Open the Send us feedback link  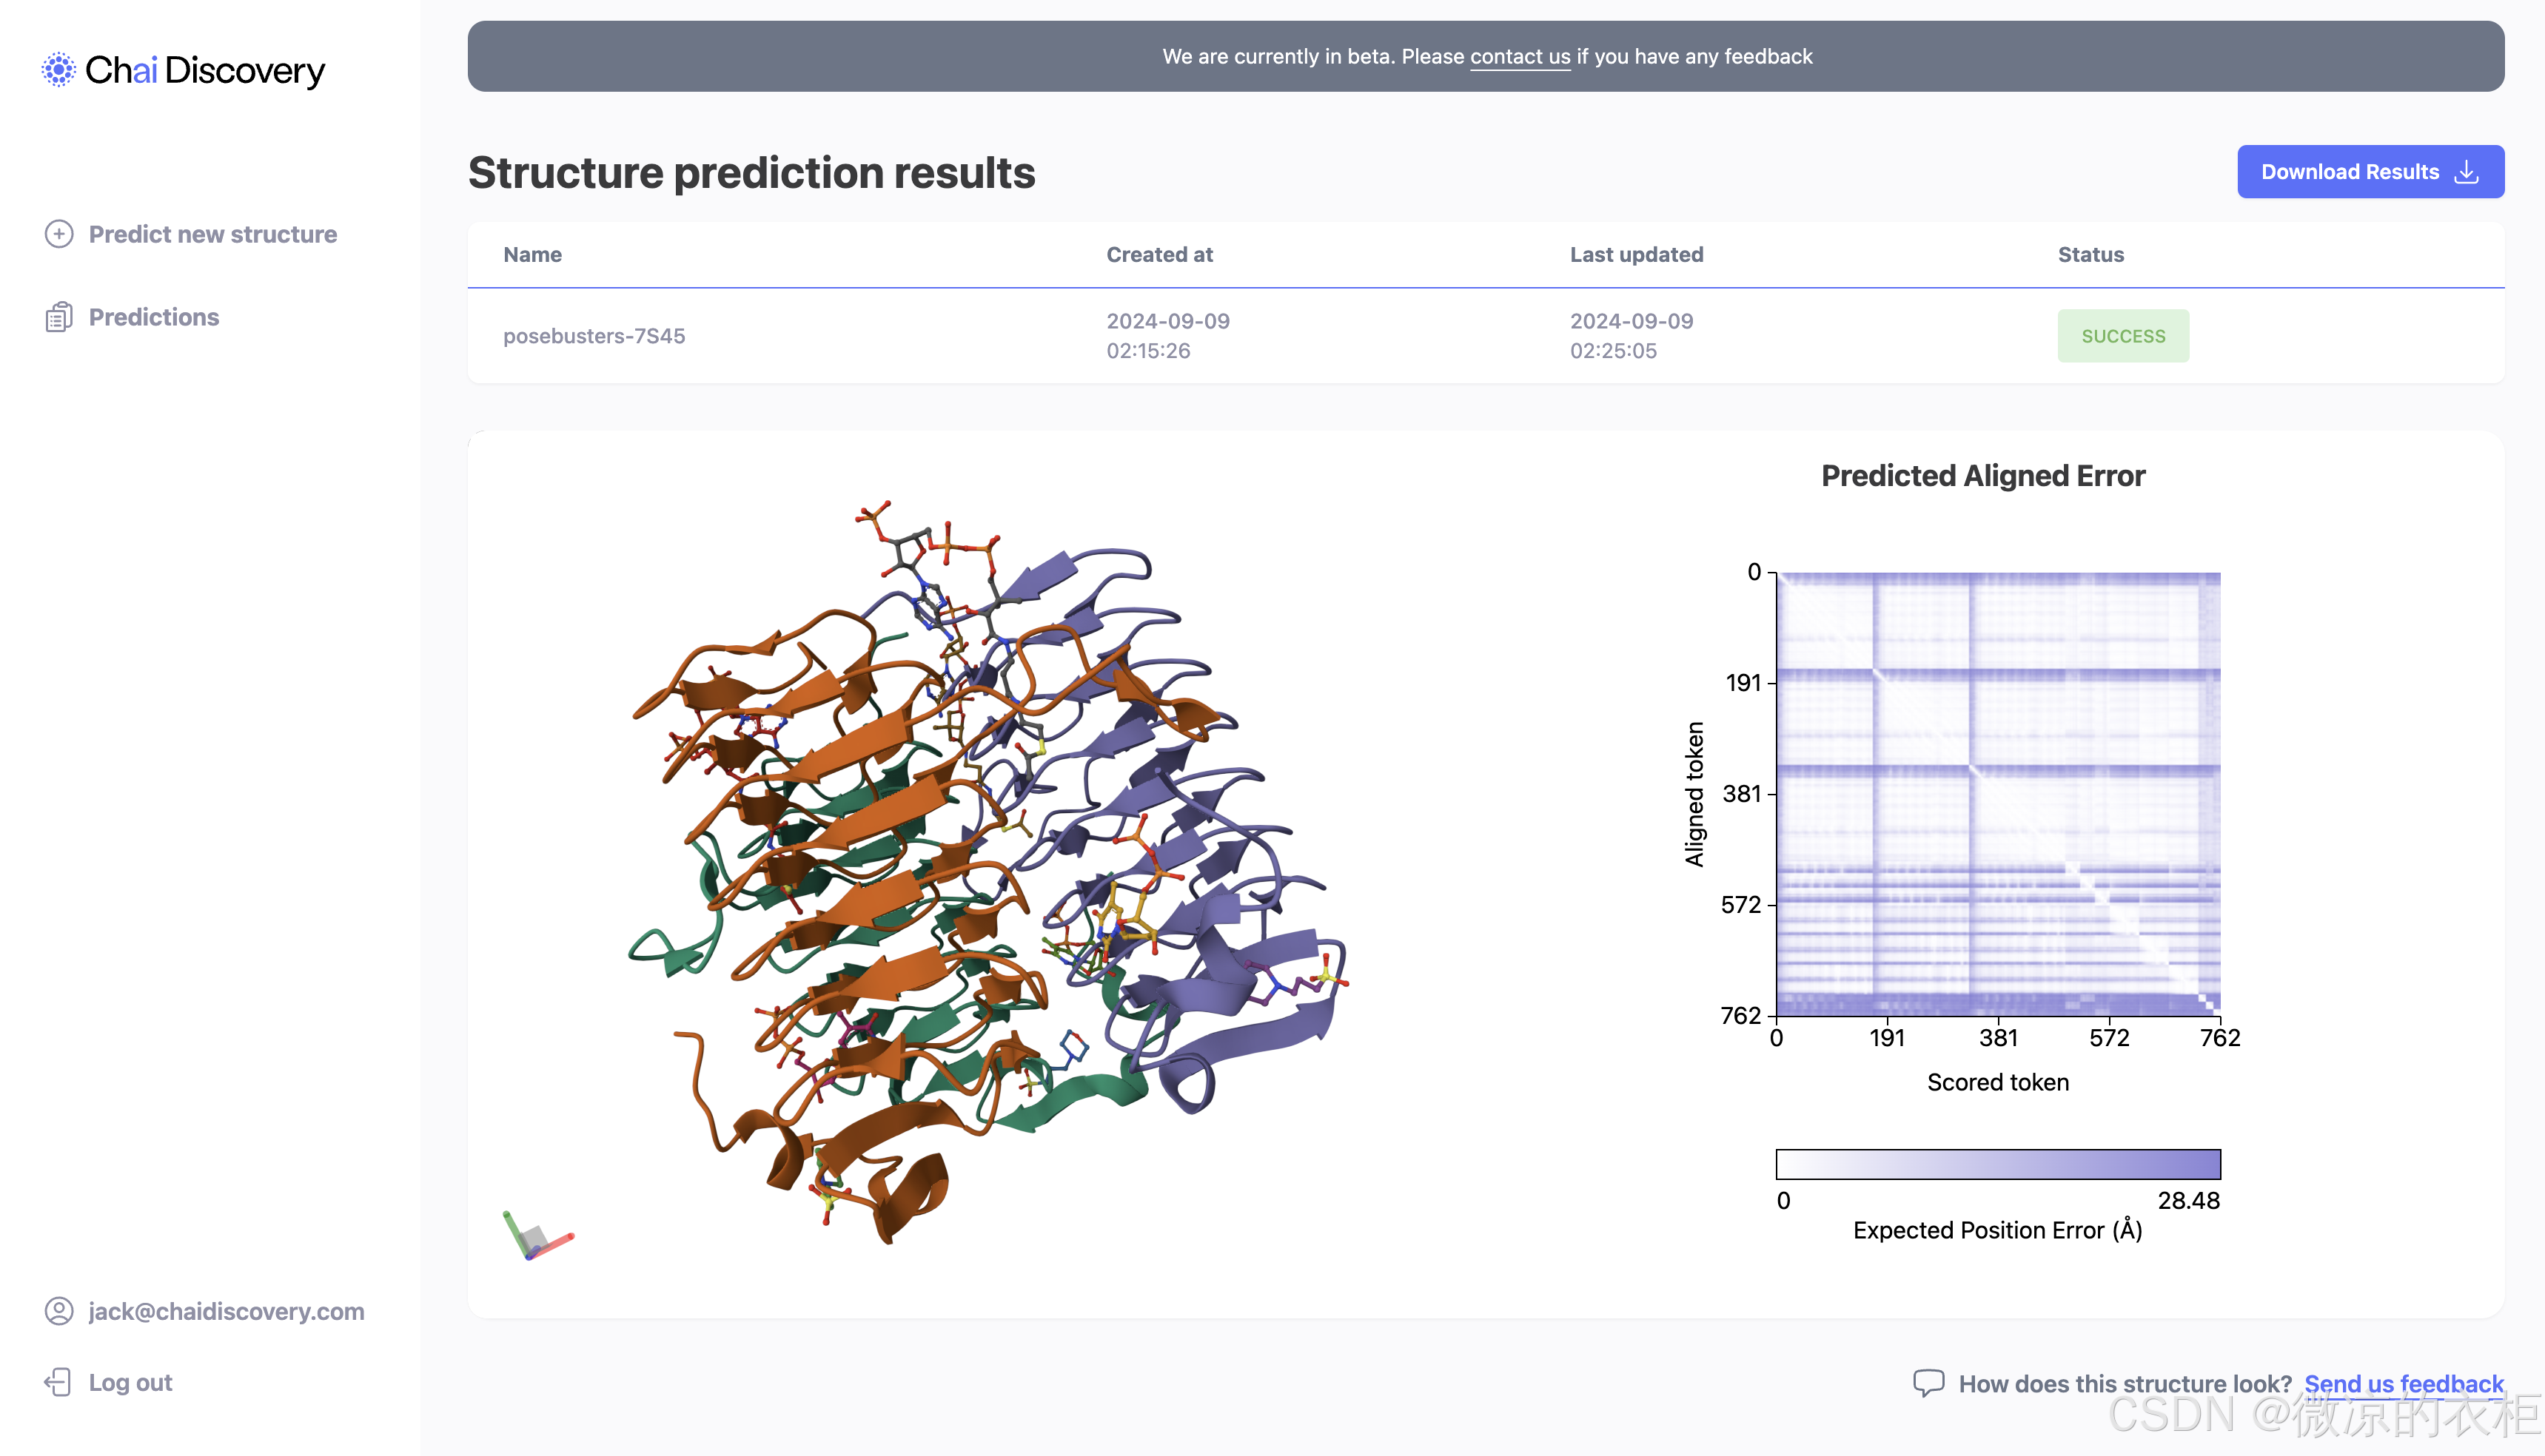(x=2403, y=1383)
